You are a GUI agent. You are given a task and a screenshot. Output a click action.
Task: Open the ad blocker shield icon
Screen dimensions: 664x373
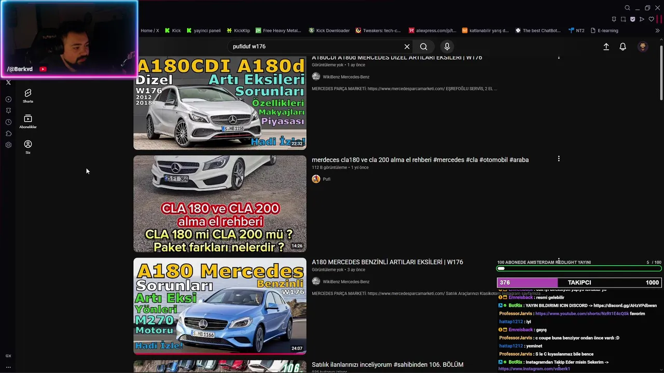[x=632, y=19]
